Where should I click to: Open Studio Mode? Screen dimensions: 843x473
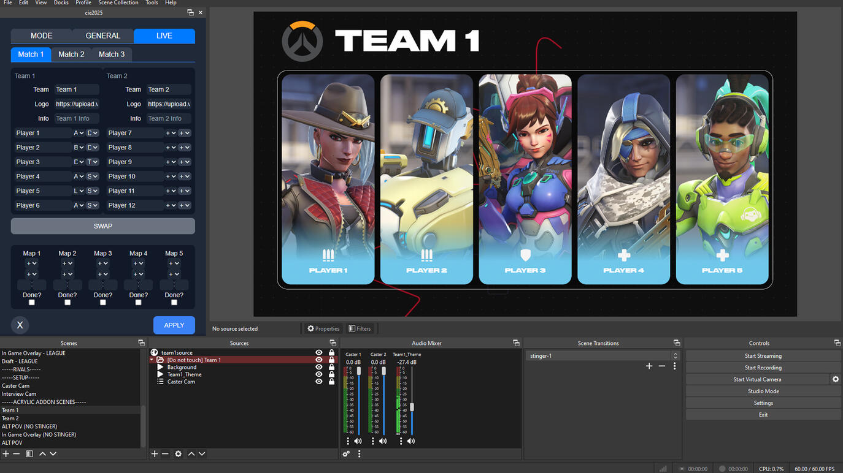click(763, 391)
